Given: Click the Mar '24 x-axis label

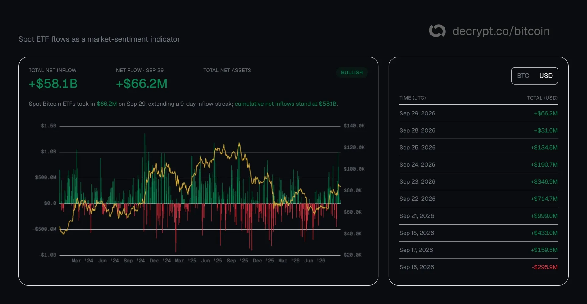Looking at the screenshot, I should 82,261.
